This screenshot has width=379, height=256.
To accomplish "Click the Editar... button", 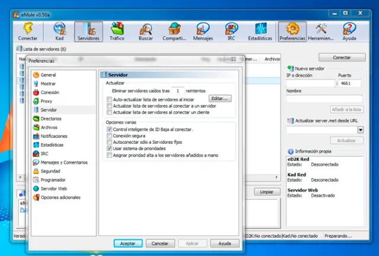I will point(220,98).
